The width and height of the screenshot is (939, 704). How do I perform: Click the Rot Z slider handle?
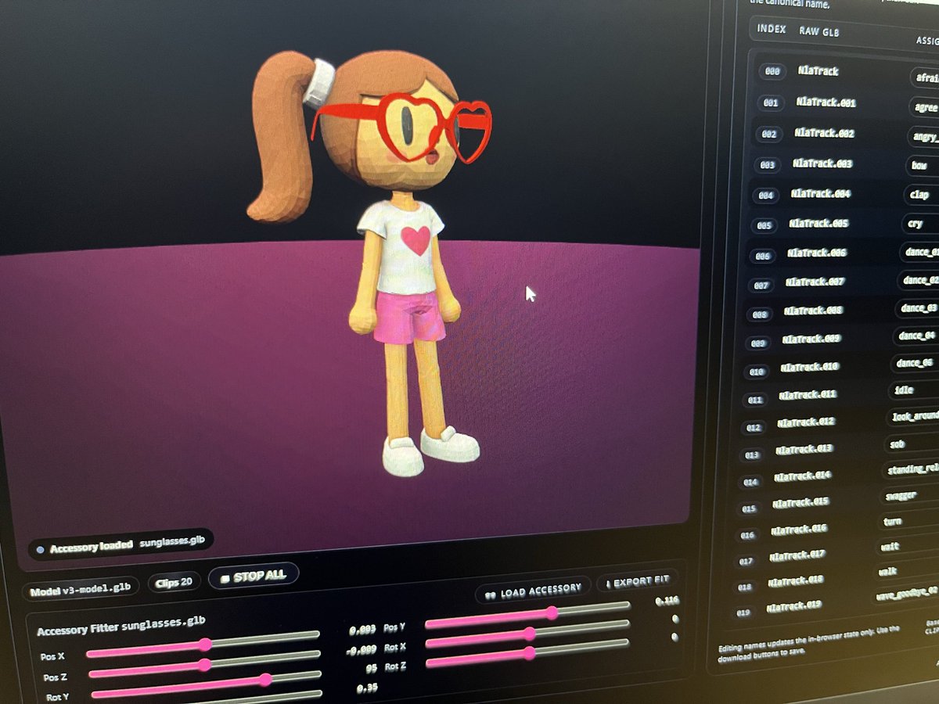tap(530, 652)
